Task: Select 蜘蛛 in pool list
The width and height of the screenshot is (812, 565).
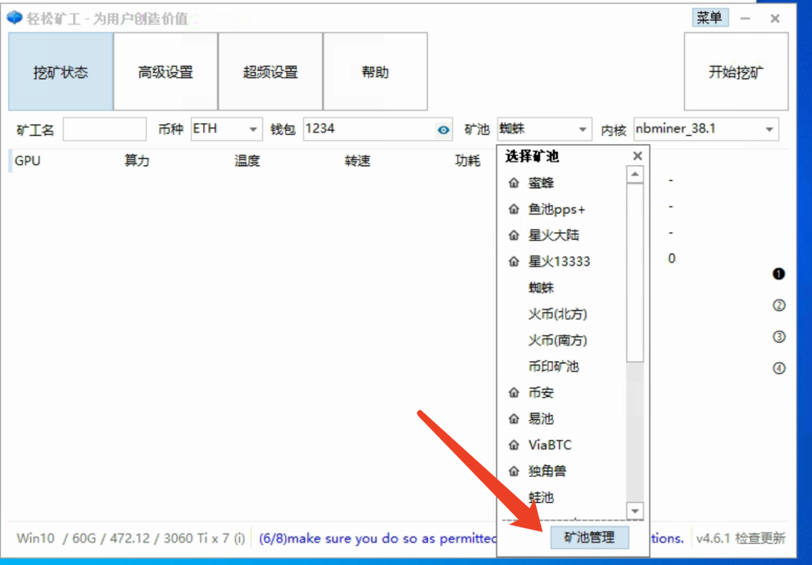Action: tap(541, 288)
